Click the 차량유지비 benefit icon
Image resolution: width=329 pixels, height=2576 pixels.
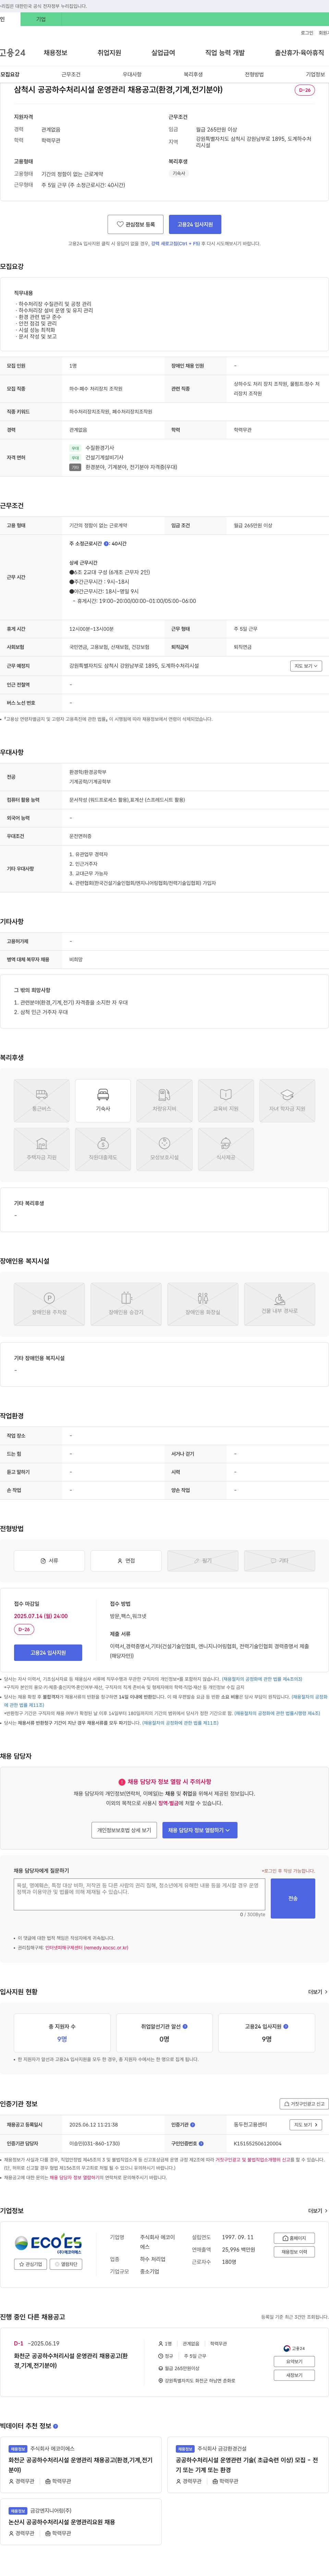164,1101
